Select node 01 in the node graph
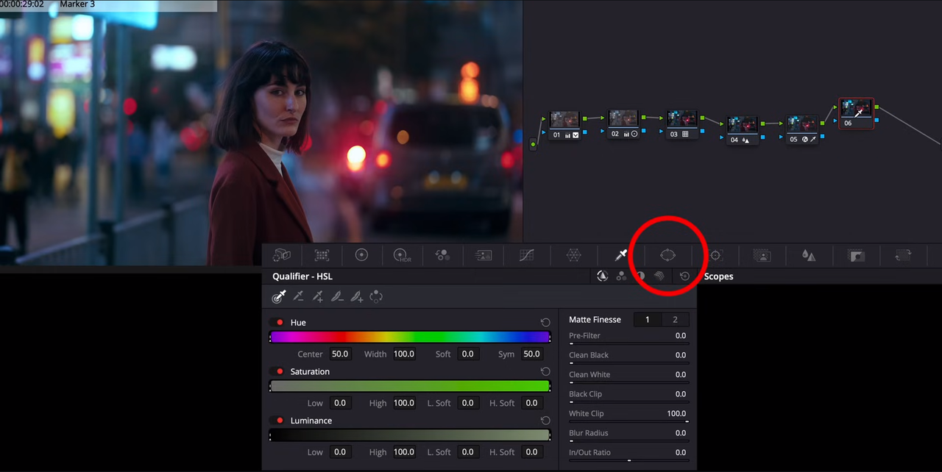 [564, 125]
